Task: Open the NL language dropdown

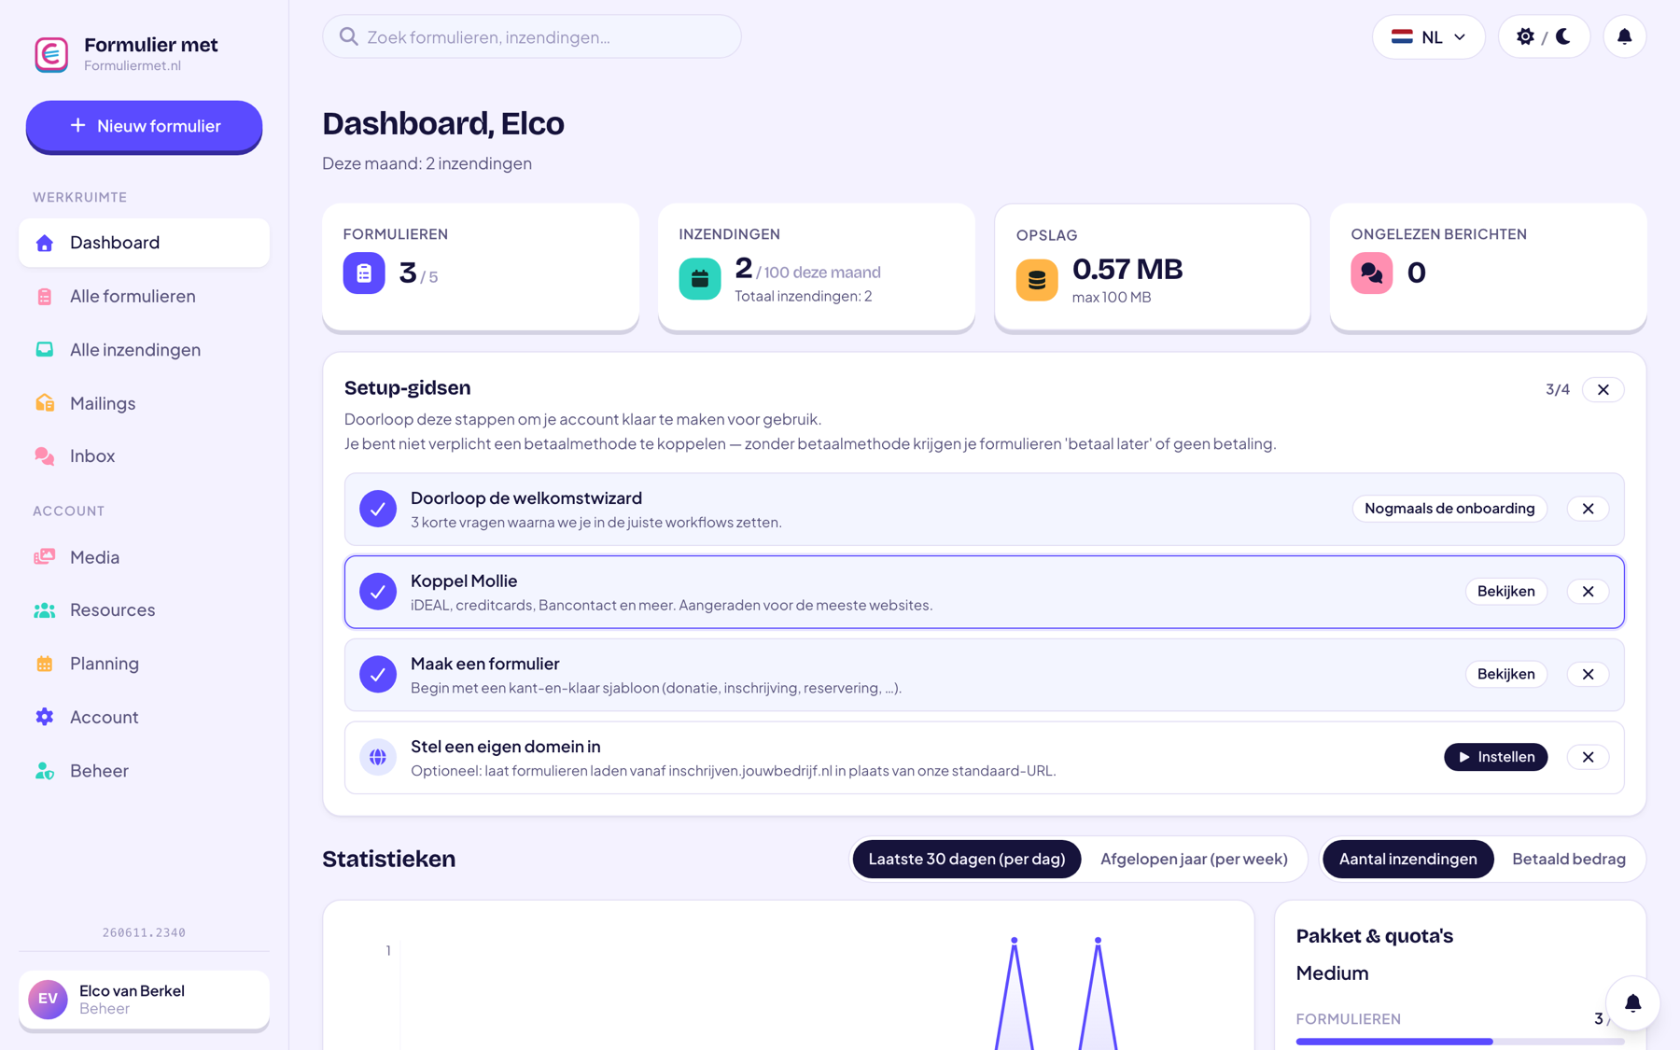Action: coord(1428,36)
